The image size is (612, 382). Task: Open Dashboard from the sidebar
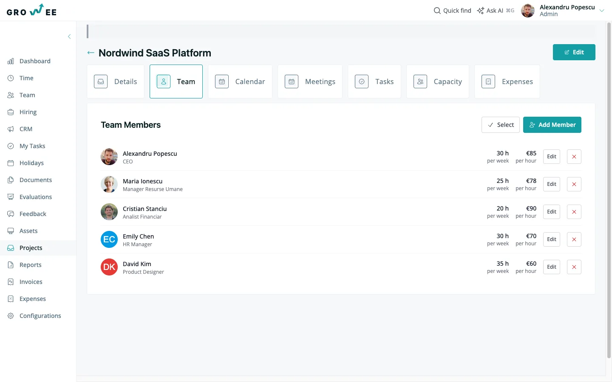pyautogui.click(x=38, y=61)
